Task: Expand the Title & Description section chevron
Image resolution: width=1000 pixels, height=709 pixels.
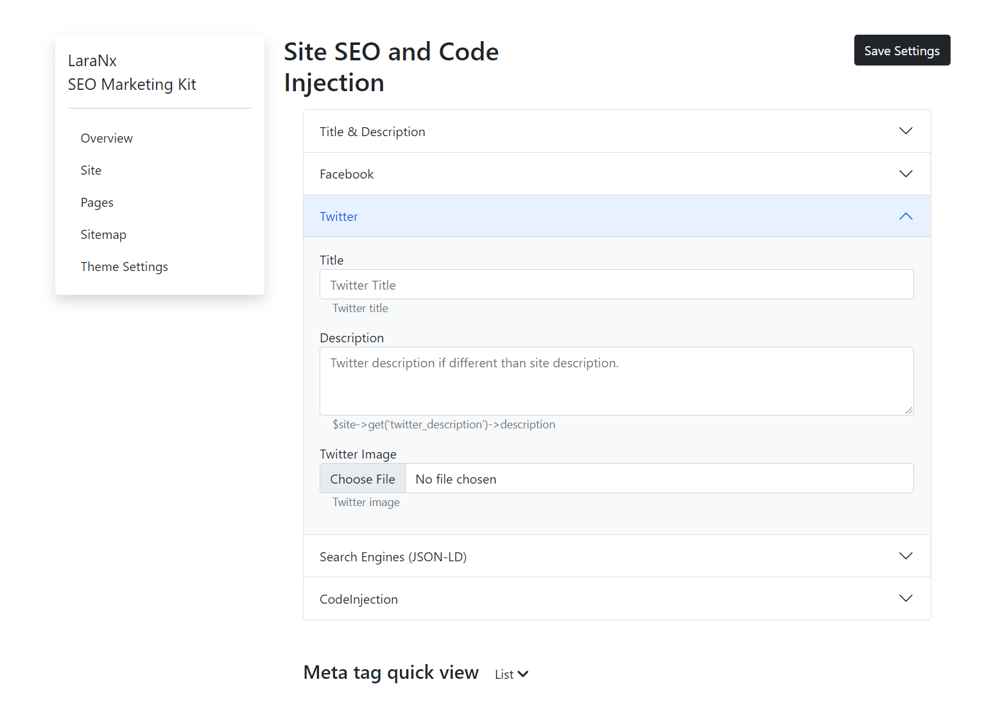Action: click(x=906, y=131)
